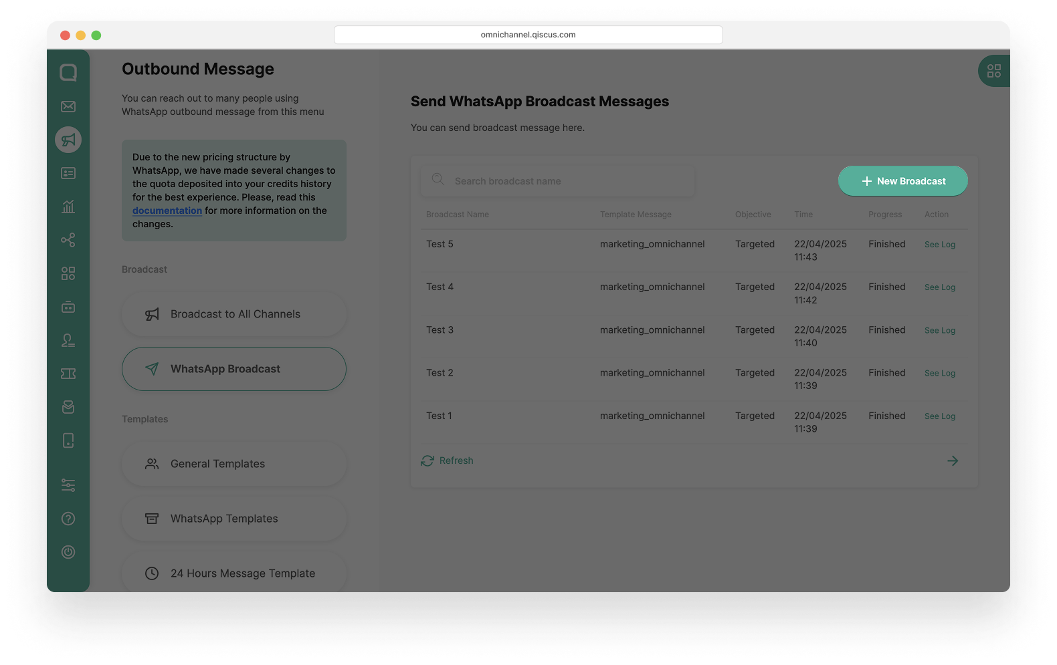Image resolution: width=1057 pixels, height=665 pixels.
Task: Click the Send WhatsApp Broadcast Messages heading
Action: pos(540,102)
